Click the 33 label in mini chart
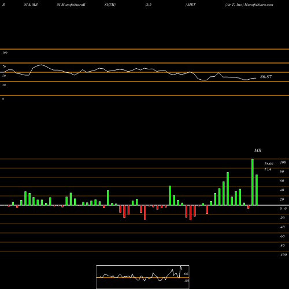Image resolution: width=289 pixels, height=289 pixels. click(186, 281)
